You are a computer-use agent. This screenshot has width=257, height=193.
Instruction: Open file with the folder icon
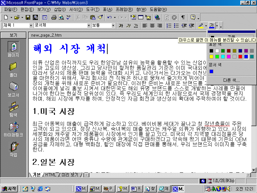click(x=17, y=17)
